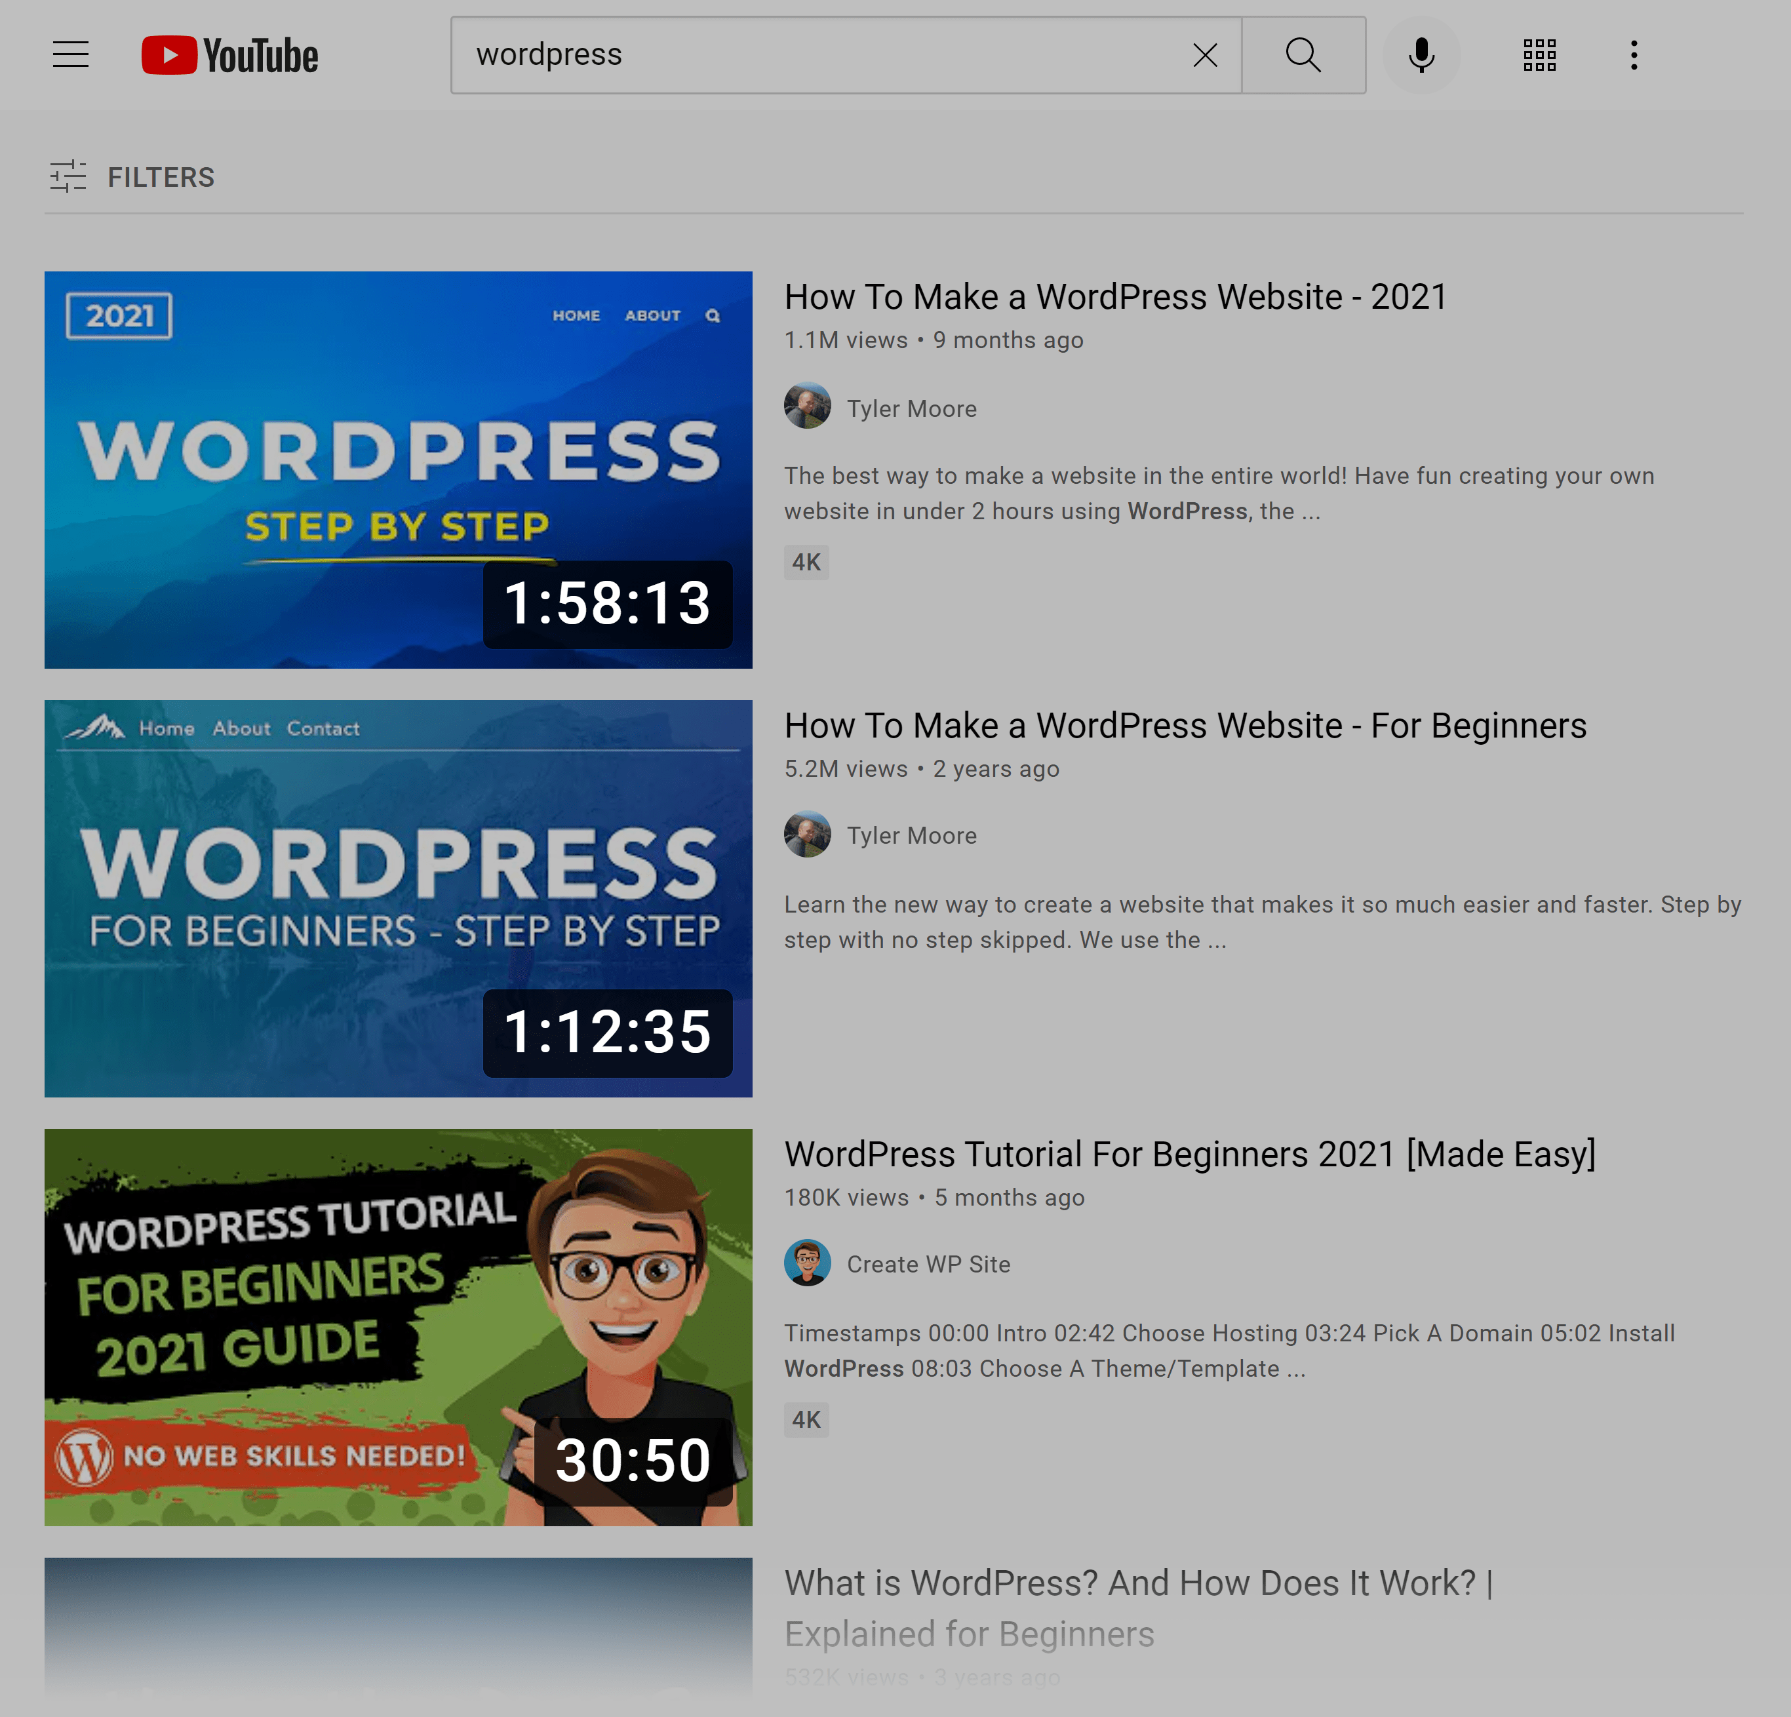Image resolution: width=1791 pixels, height=1717 pixels.
Task: Start voice search with the microphone
Action: (x=1421, y=55)
